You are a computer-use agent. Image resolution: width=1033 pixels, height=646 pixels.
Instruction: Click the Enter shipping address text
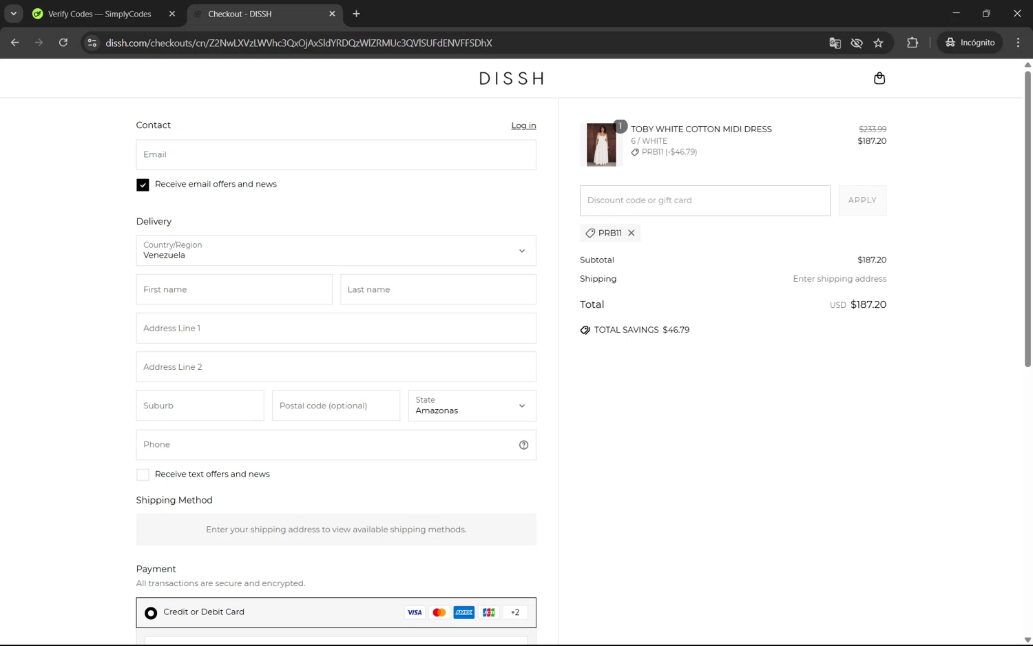pos(839,279)
